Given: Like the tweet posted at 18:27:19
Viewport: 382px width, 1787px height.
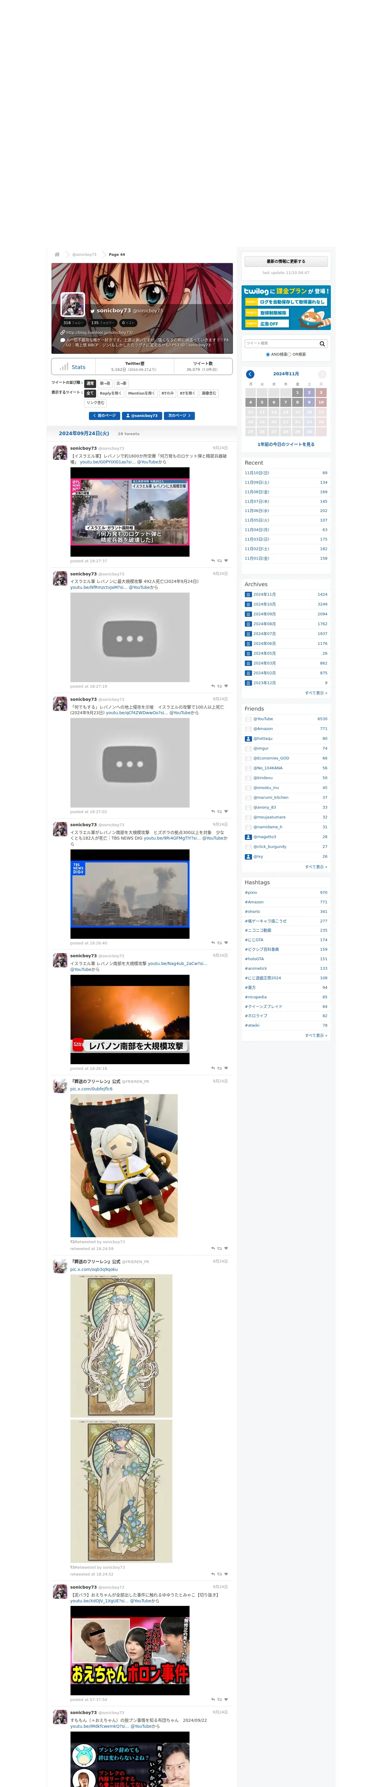Looking at the screenshot, I should (226, 686).
